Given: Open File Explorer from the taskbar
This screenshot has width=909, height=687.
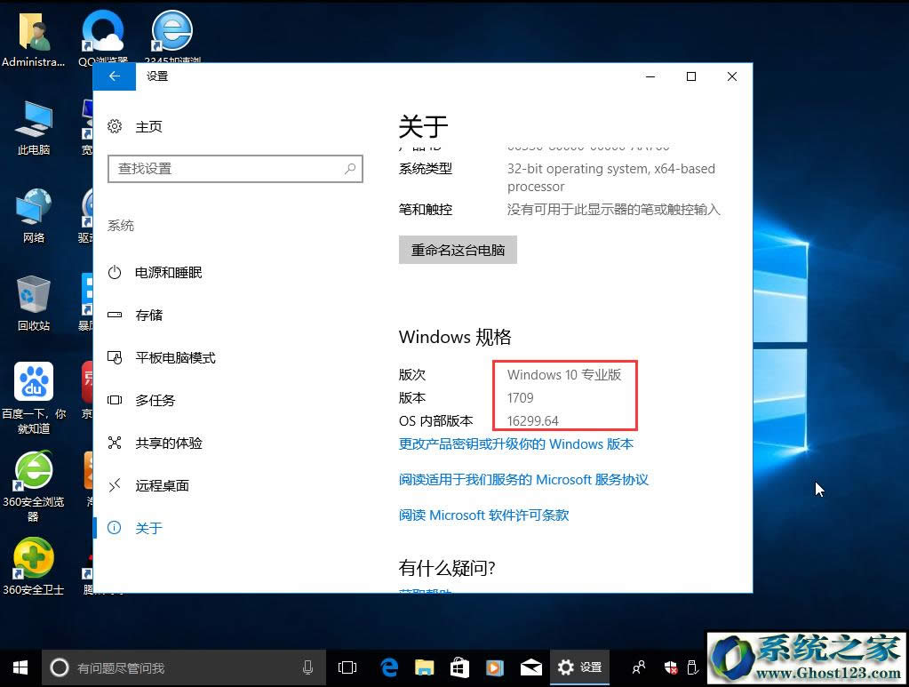Looking at the screenshot, I should click(425, 667).
